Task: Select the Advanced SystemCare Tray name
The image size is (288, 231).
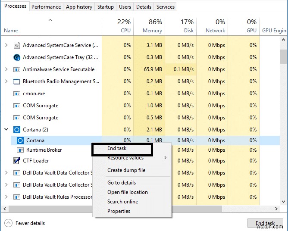Action: [x=60, y=57]
